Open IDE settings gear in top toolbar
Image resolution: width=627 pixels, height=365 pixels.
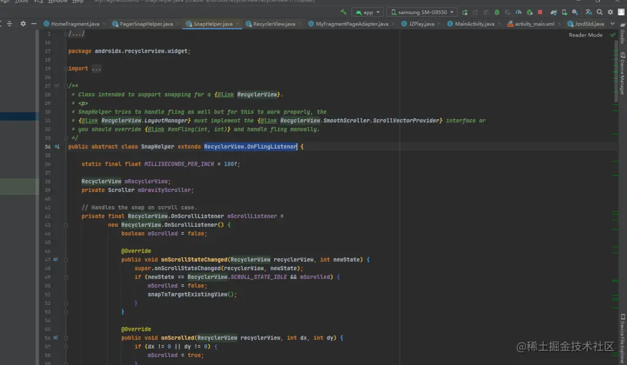click(x=610, y=12)
